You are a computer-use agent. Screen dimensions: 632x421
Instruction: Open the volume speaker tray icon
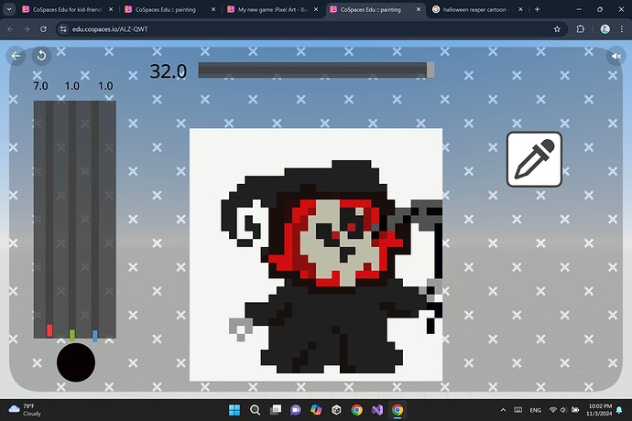(563, 410)
